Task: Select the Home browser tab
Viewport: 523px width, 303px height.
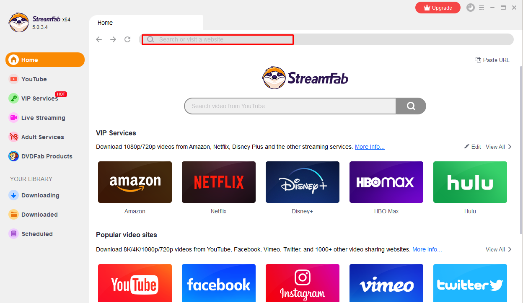Action: coord(146,23)
